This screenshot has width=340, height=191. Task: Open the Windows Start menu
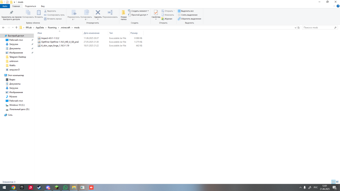point(4,188)
